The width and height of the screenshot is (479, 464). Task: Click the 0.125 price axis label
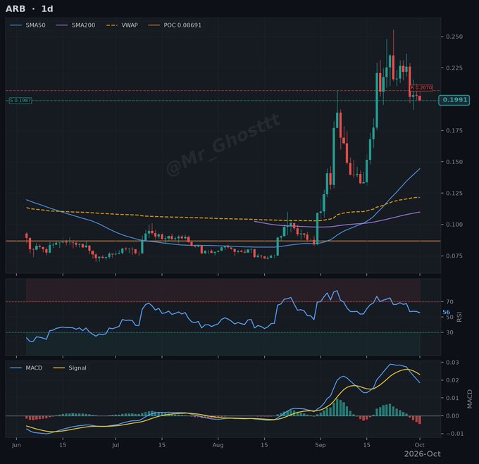pyautogui.click(x=454, y=193)
